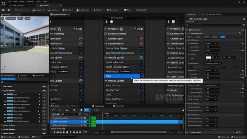Image resolution: width=247 pixels, height=139 pixels.
Task: Switch to the Curves tab
Action: (75, 106)
